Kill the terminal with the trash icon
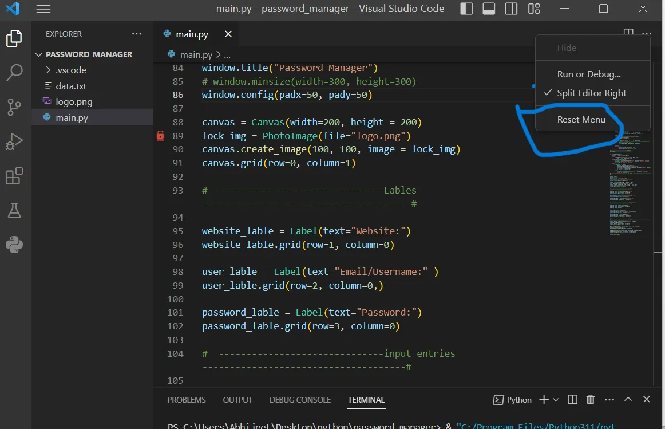 click(590, 399)
